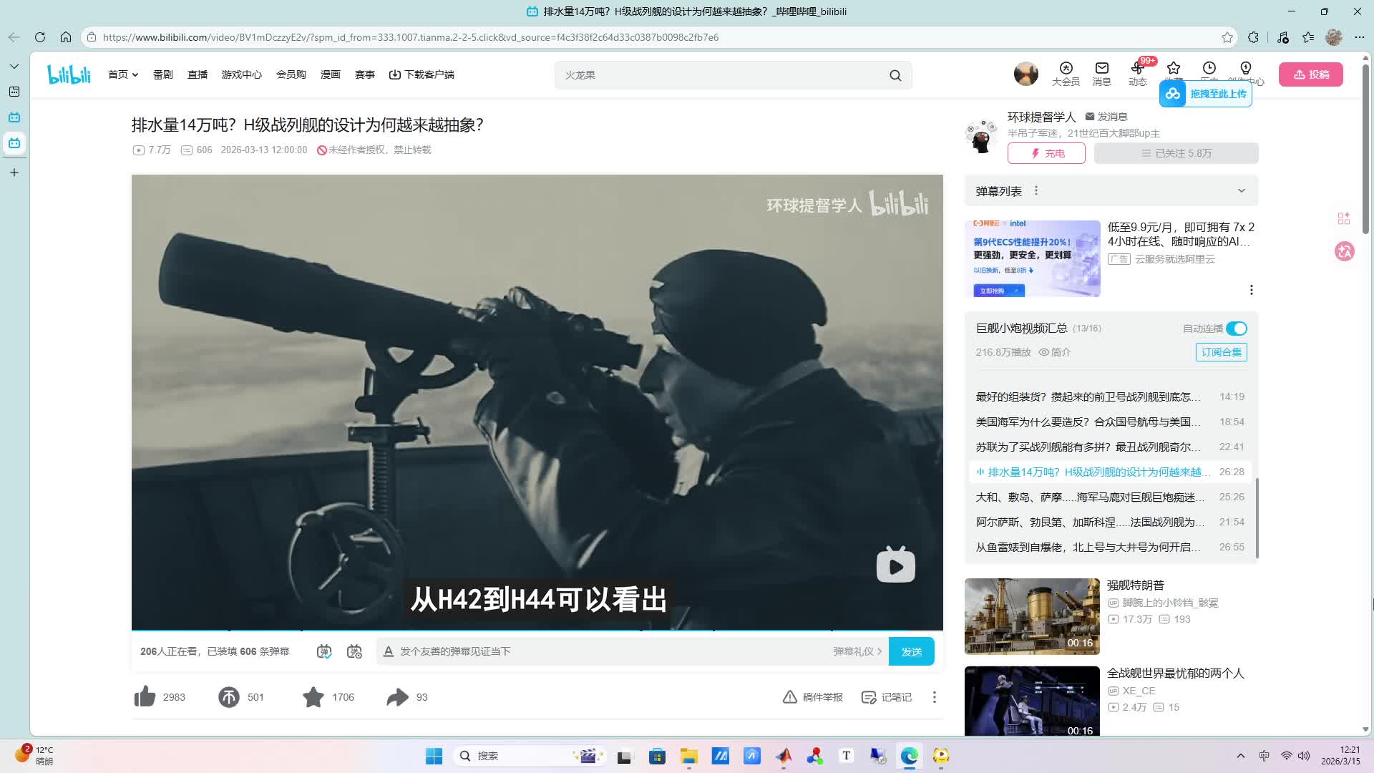Click the 订阅合集 subscribe button
The height and width of the screenshot is (773, 1374).
(x=1221, y=352)
